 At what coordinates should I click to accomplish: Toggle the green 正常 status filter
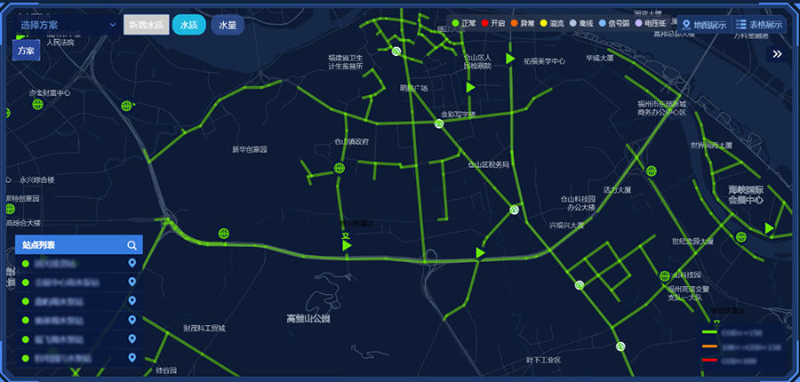click(x=464, y=23)
